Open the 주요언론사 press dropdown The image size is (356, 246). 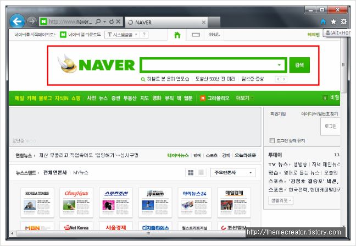pos(233,173)
